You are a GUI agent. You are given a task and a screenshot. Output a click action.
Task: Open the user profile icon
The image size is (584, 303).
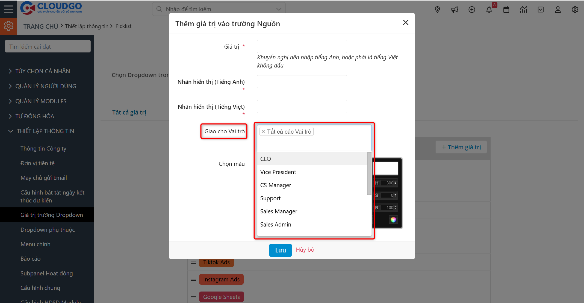point(558,10)
